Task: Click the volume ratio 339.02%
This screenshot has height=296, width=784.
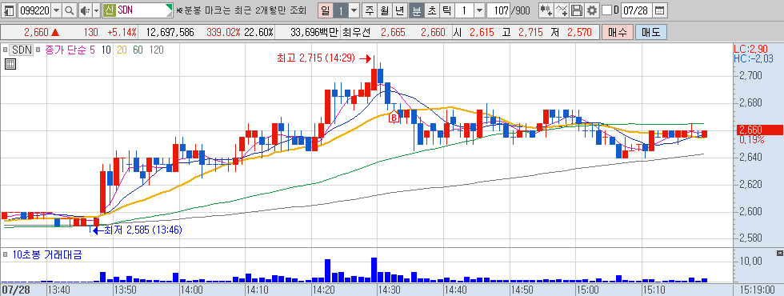Action: coord(223,33)
